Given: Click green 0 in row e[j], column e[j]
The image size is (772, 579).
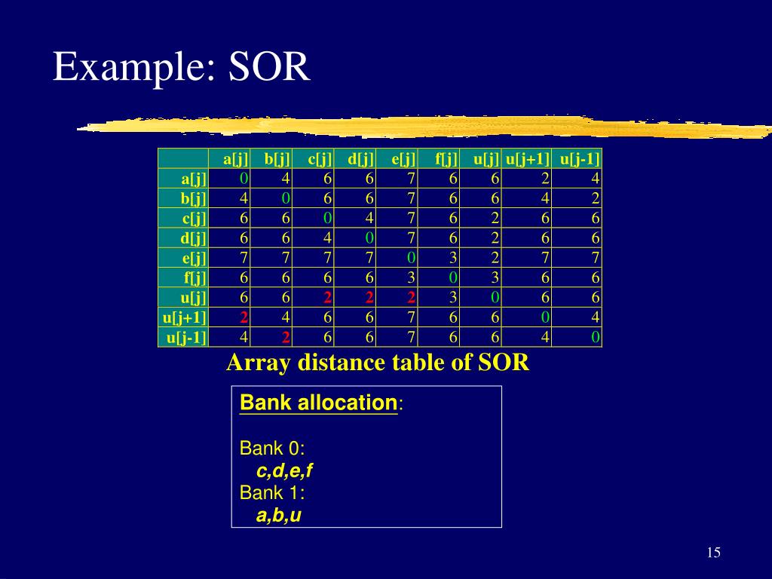Looking at the screenshot, I should coord(411,258).
